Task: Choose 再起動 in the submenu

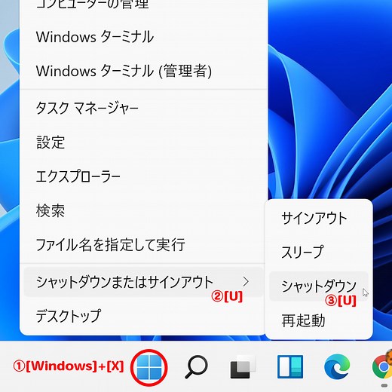Action: [x=319, y=320]
